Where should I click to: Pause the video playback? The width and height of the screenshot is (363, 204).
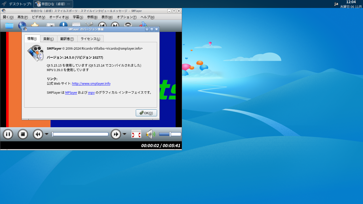coord(8,134)
